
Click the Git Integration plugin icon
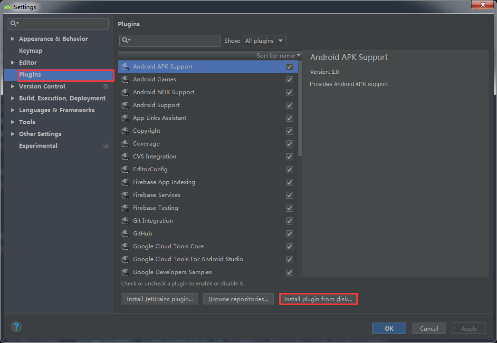click(125, 221)
